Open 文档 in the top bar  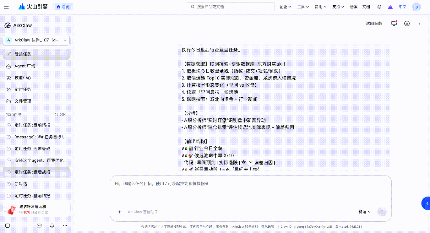click(366, 7)
